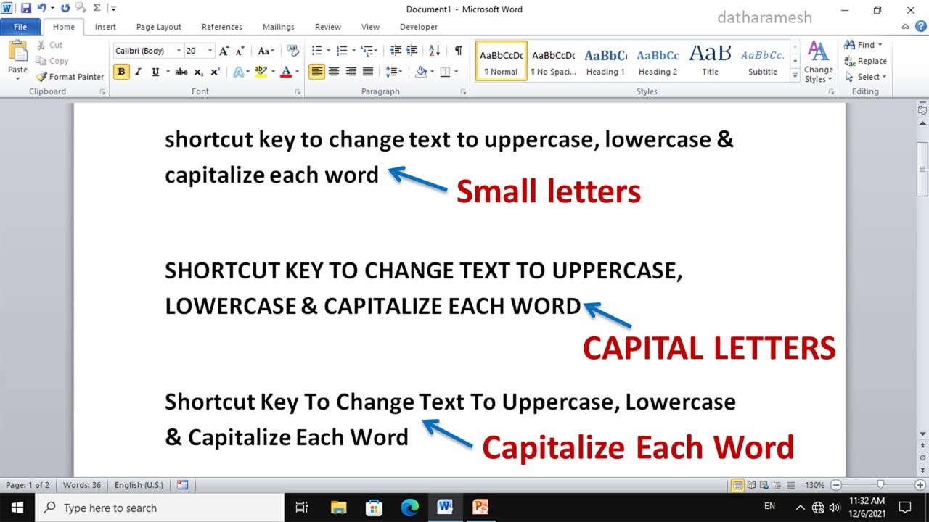Click Format Painter brush

pos(41,77)
